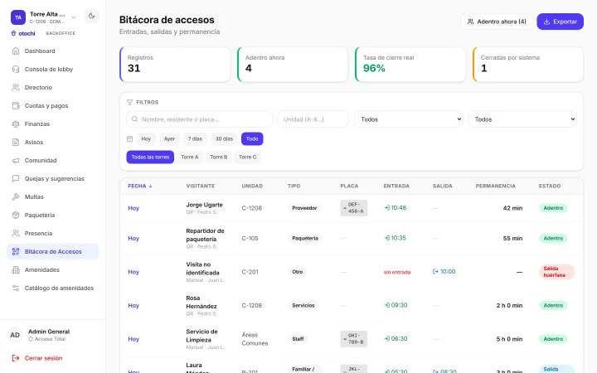Filter by Torre A
The image size is (597, 373).
(190, 157)
